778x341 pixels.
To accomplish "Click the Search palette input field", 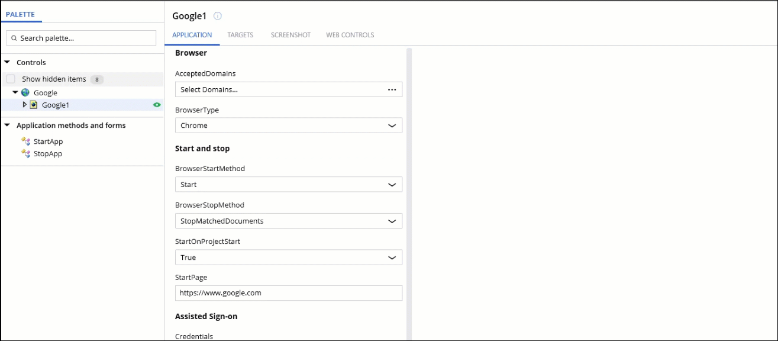I will [x=81, y=38].
